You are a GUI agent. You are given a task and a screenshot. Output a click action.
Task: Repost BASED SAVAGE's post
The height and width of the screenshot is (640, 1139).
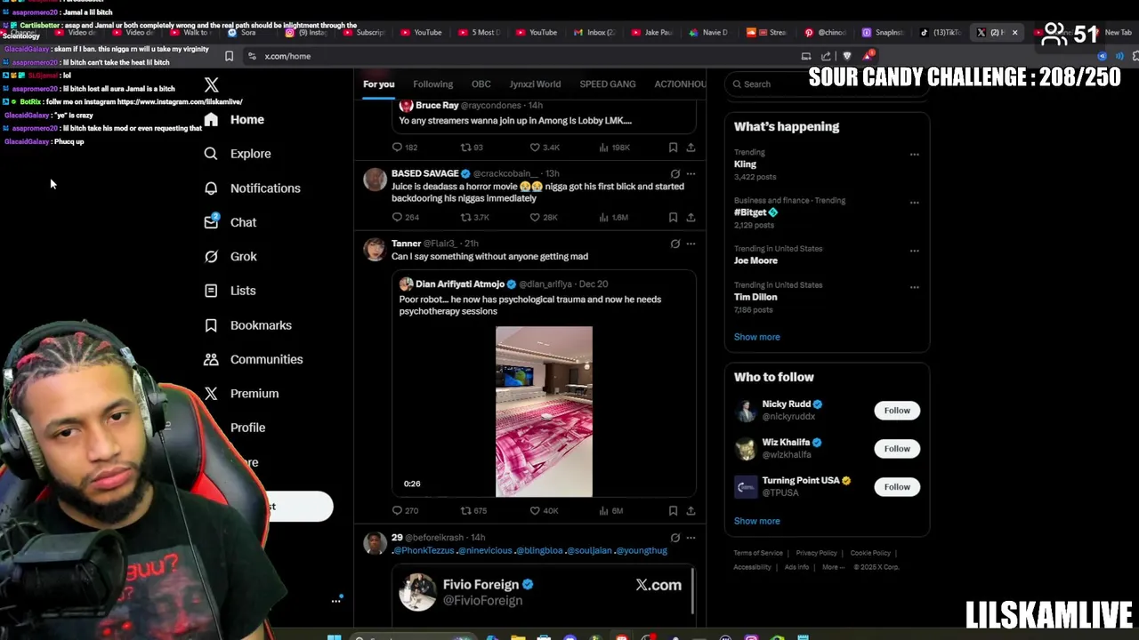point(474,217)
